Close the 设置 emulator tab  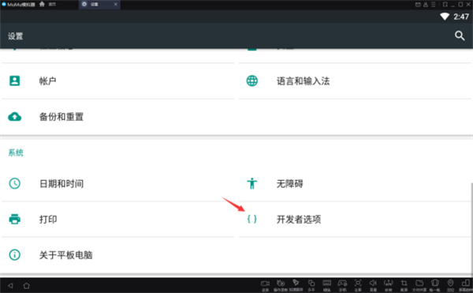116,4
